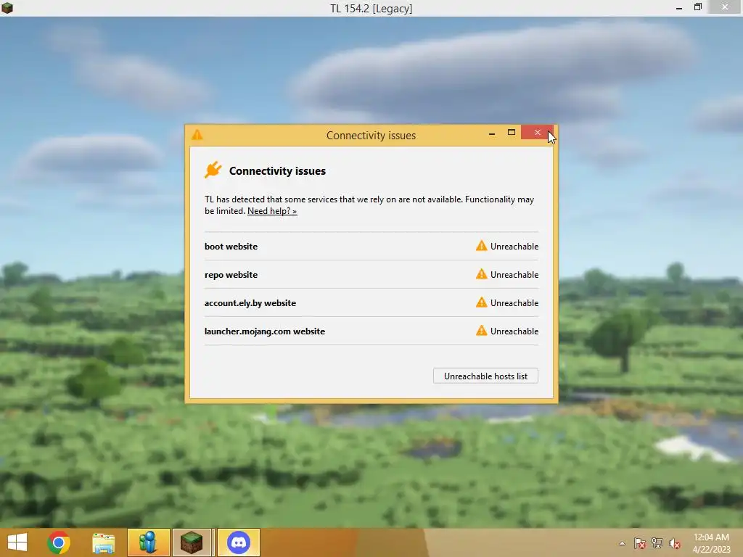
Task: Click Unreachable status of launcher.mojang.com website
Action: point(514,331)
